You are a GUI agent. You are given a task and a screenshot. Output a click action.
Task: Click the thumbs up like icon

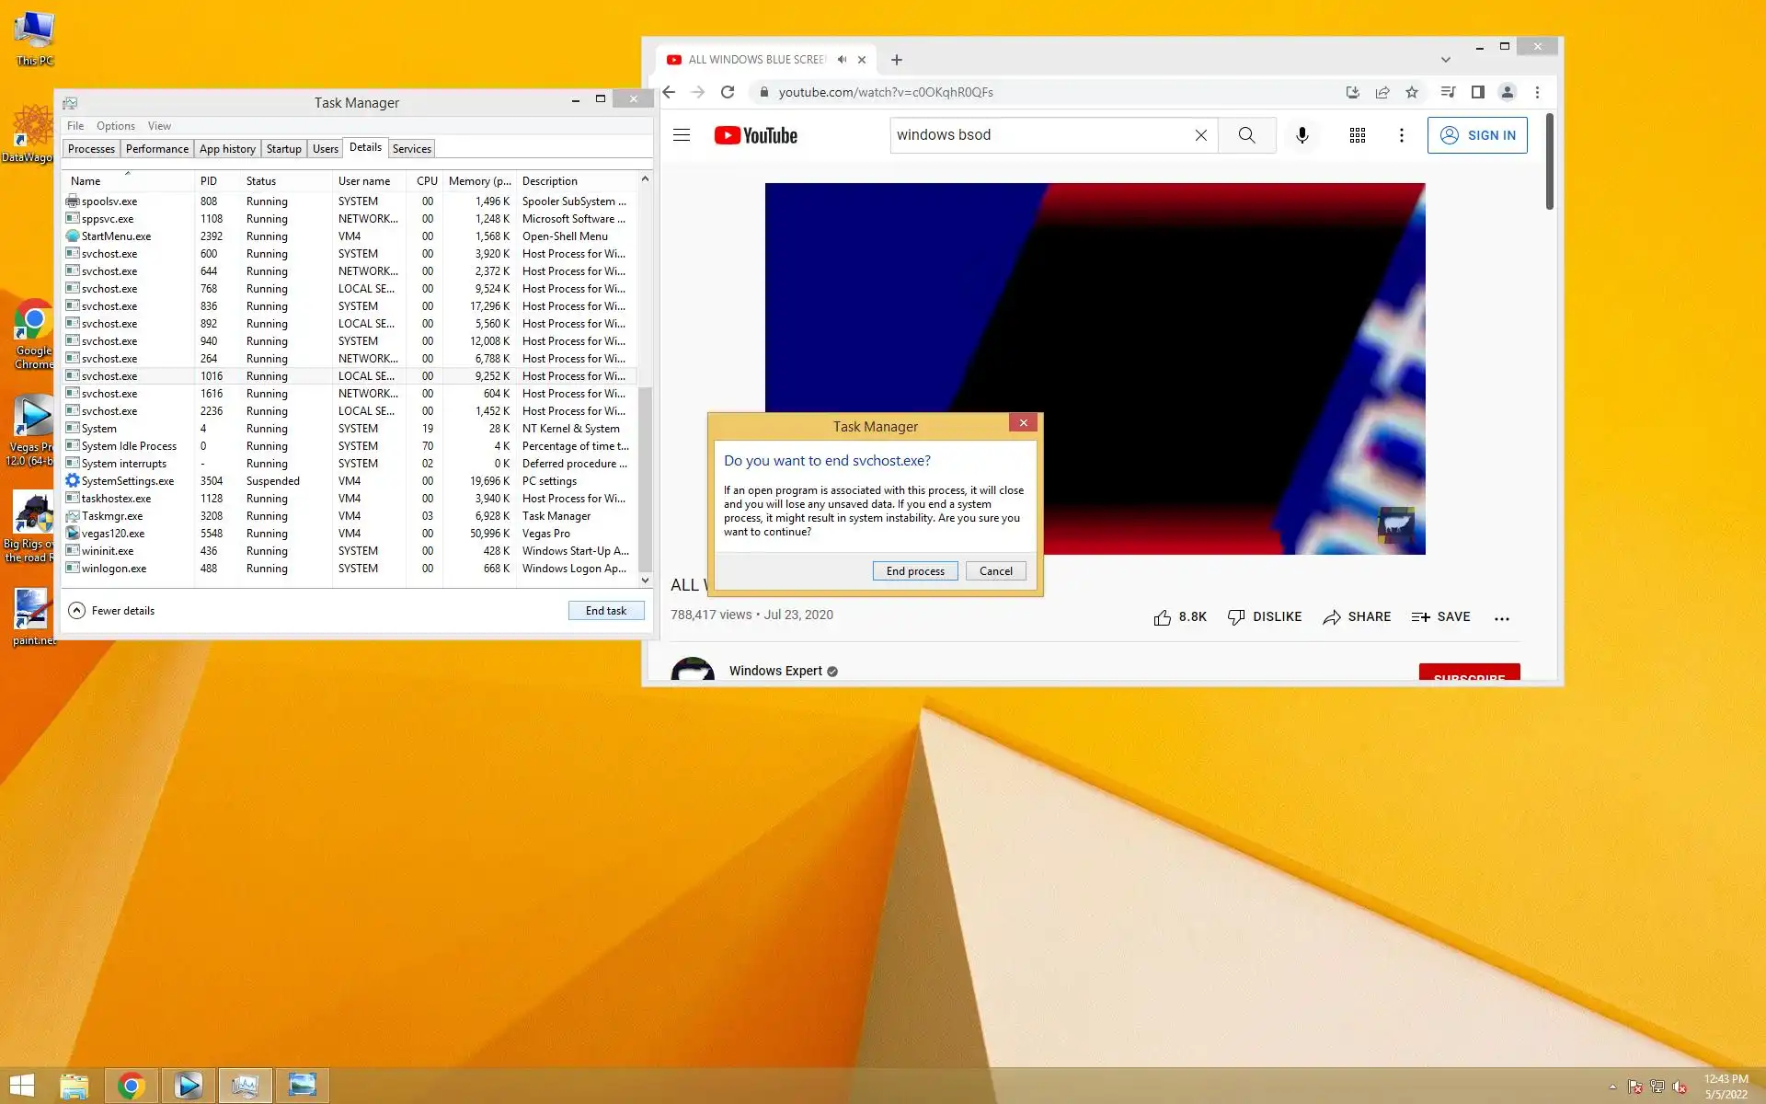(x=1163, y=617)
